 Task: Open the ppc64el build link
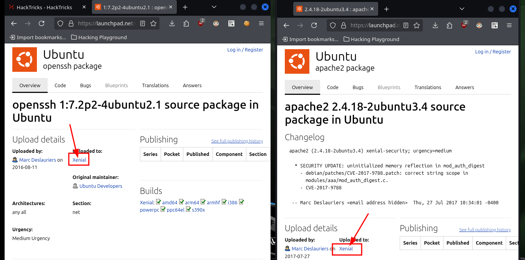pos(176,210)
